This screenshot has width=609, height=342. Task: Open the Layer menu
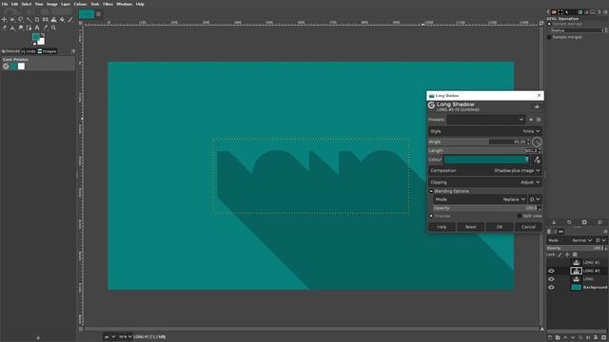66,4
